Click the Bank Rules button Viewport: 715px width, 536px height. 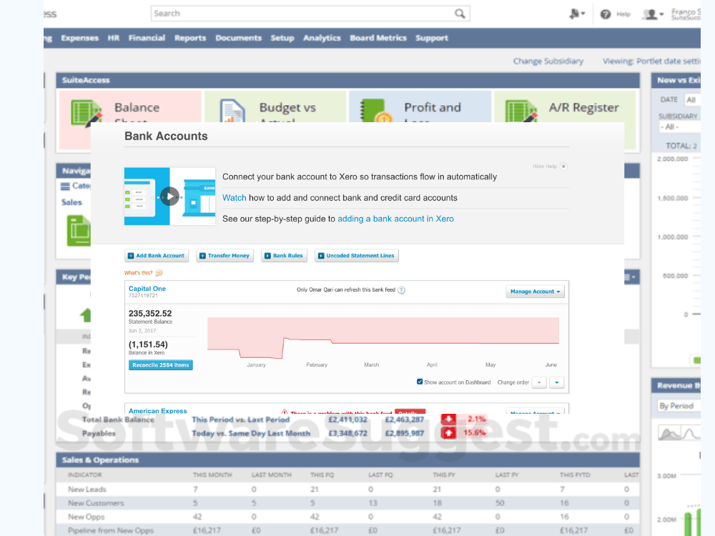(x=284, y=256)
